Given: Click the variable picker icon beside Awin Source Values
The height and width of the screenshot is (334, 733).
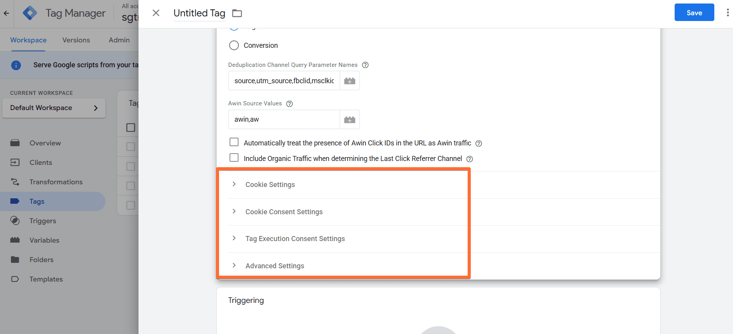Looking at the screenshot, I should [349, 120].
